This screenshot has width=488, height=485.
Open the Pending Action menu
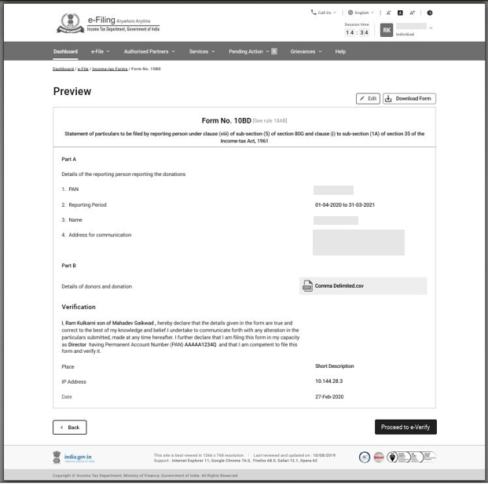point(252,52)
